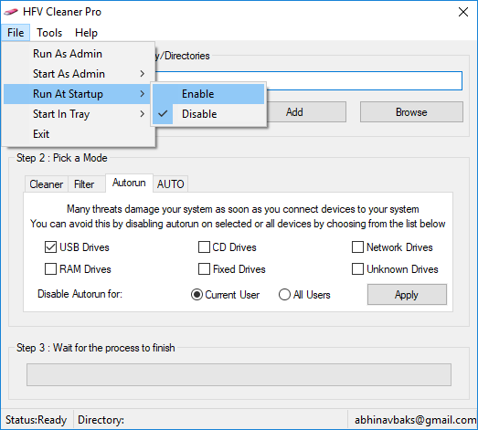Screen dimensions: 478x430
Task: Click the Browse button
Action: [x=411, y=112]
